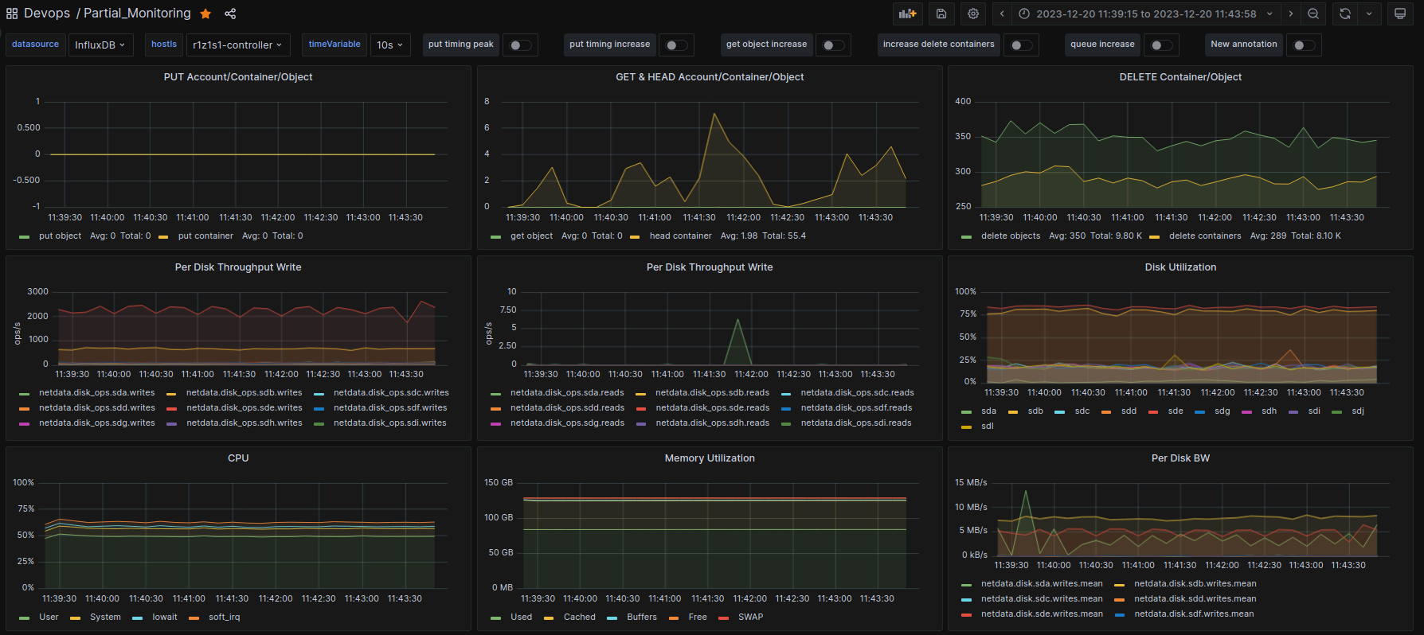Click the Add panel icon
This screenshot has width=1424, height=635.
[907, 14]
